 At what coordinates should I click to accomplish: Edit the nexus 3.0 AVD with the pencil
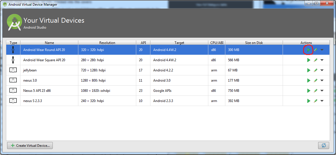(x=316, y=80)
